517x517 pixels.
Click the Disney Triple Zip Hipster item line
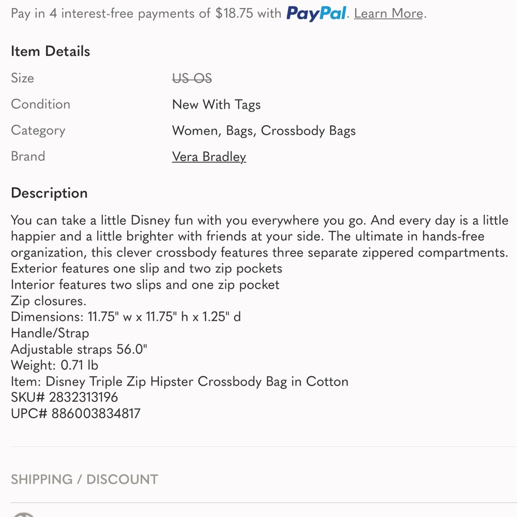tap(179, 382)
